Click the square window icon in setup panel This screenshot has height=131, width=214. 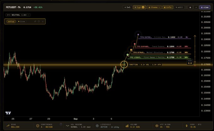tap(39, 21)
